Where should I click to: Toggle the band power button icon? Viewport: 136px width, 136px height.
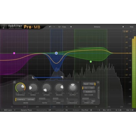(14, 82)
